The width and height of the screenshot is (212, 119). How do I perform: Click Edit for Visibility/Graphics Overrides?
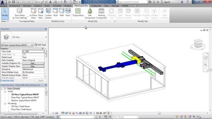(x=33, y=63)
